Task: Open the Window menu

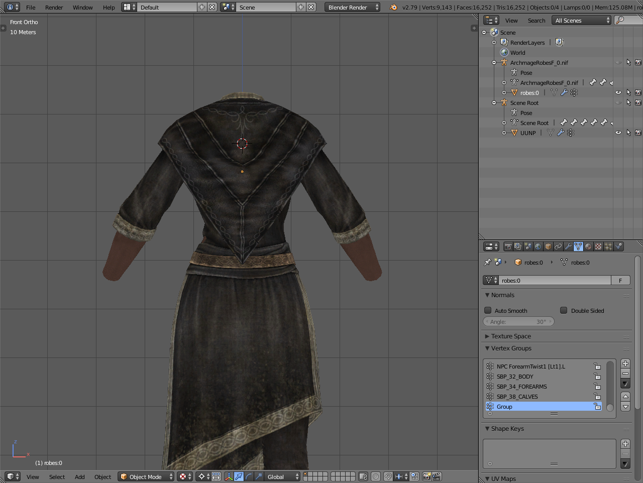Action: point(83,7)
